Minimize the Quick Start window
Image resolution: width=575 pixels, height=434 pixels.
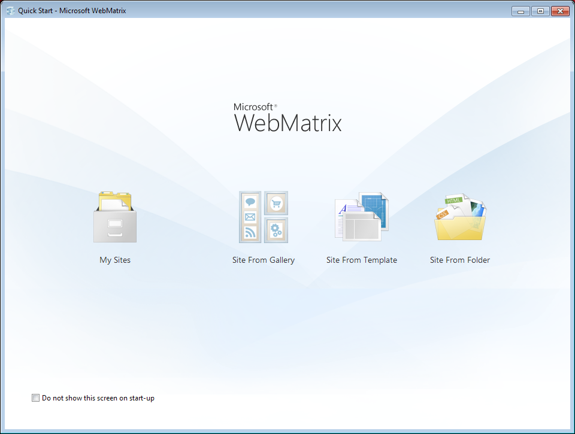coord(520,11)
